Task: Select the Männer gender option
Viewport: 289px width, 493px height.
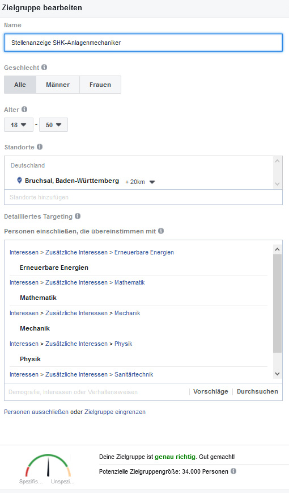Action: pyautogui.click(x=58, y=85)
